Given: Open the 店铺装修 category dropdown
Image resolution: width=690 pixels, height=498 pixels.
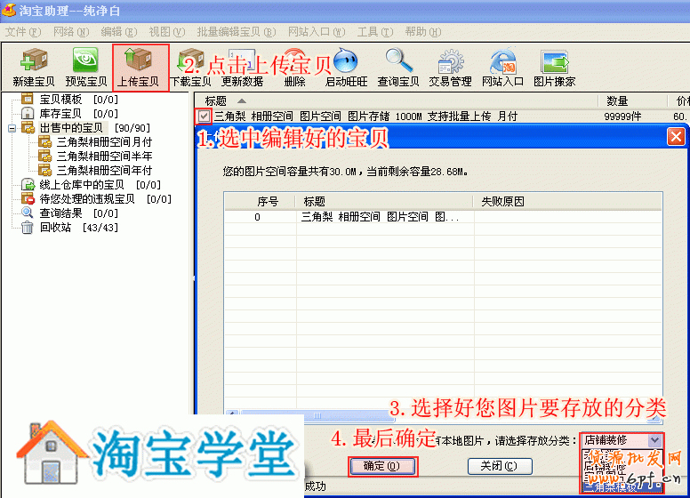Looking at the screenshot, I should 654,440.
